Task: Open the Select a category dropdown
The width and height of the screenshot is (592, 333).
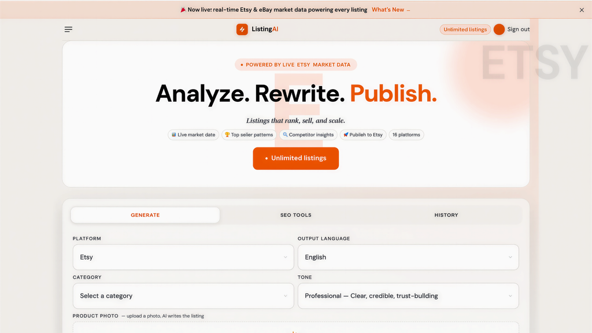Action: 183,295
